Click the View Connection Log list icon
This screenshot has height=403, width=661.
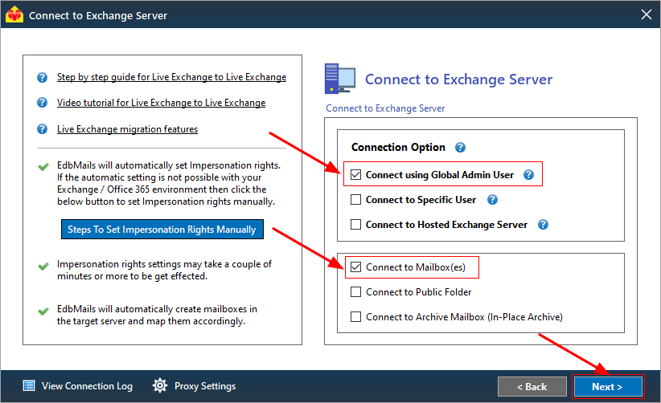tap(29, 385)
